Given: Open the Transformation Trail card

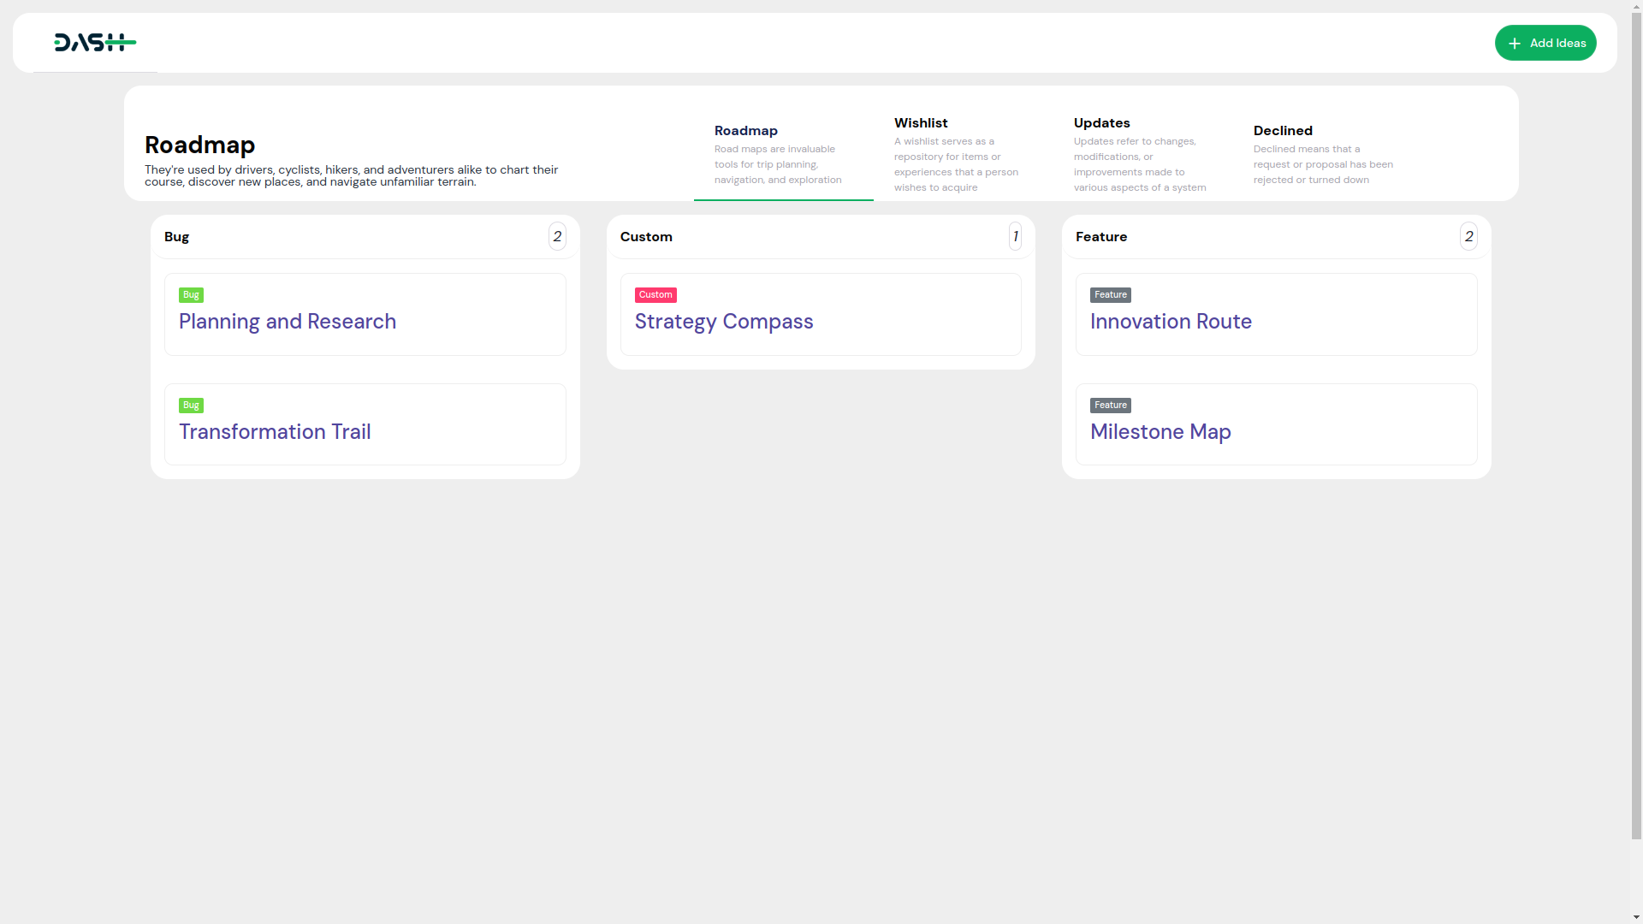Looking at the screenshot, I should (x=274, y=432).
